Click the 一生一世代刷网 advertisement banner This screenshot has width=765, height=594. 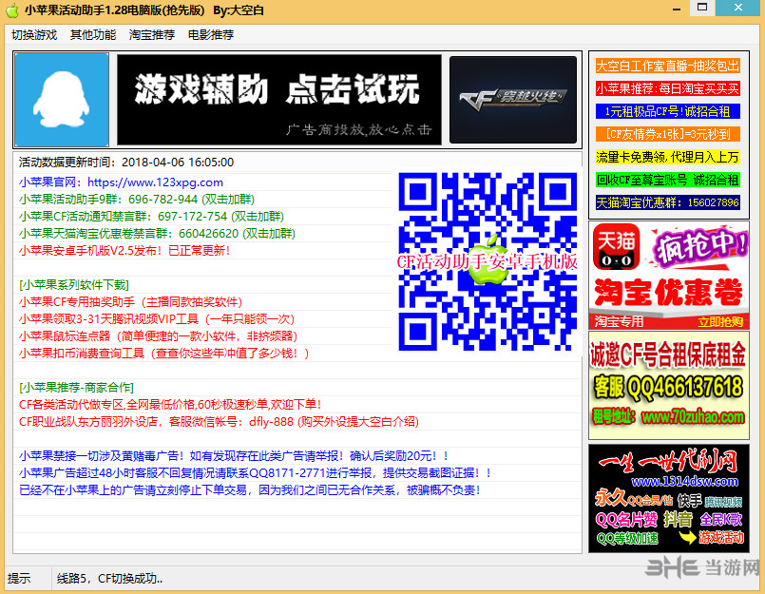click(668, 498)
